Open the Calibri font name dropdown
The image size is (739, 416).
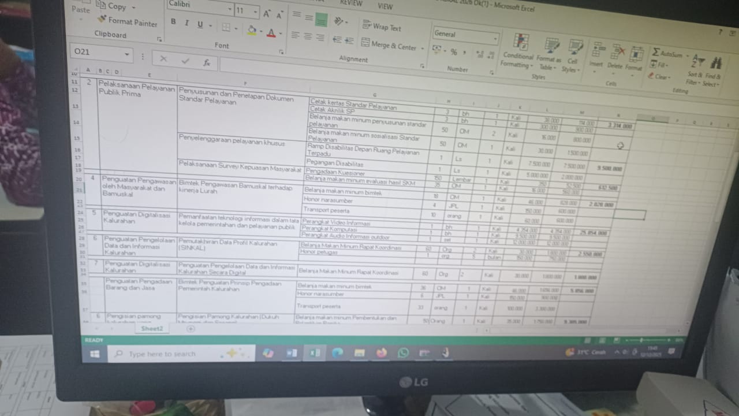click(x=230, y=10)
